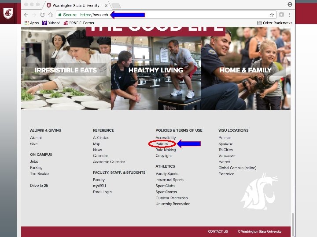Open the PR&F E-Forms bookmark
317x237 pixels.
pos(79,23)
